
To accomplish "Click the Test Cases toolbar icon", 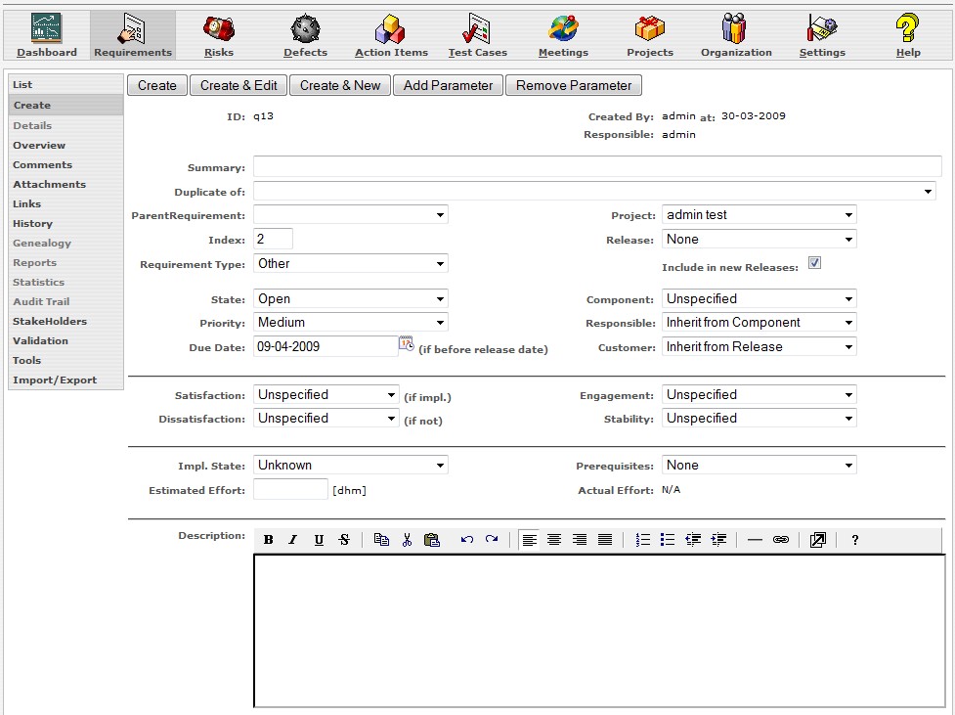I will click(478, 35).
